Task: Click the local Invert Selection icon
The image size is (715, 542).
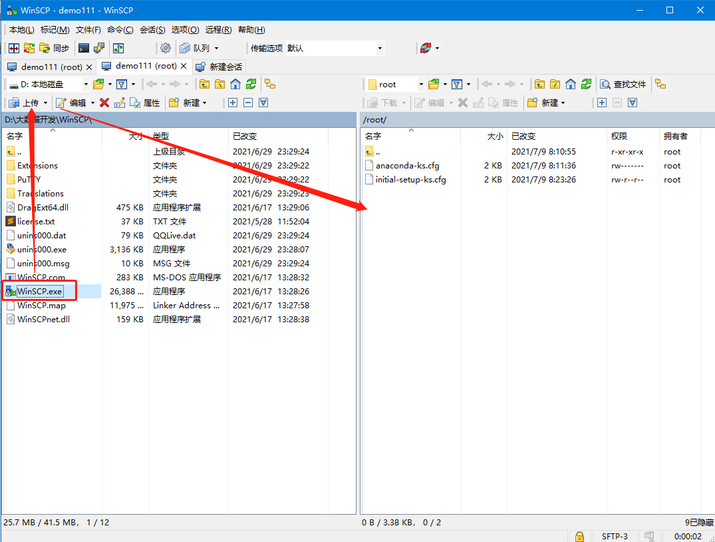Action: click(x=263, y=103)
